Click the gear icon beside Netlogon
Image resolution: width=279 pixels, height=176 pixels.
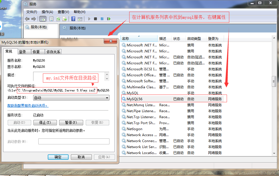pyautogui.click(x=124, y=129)
